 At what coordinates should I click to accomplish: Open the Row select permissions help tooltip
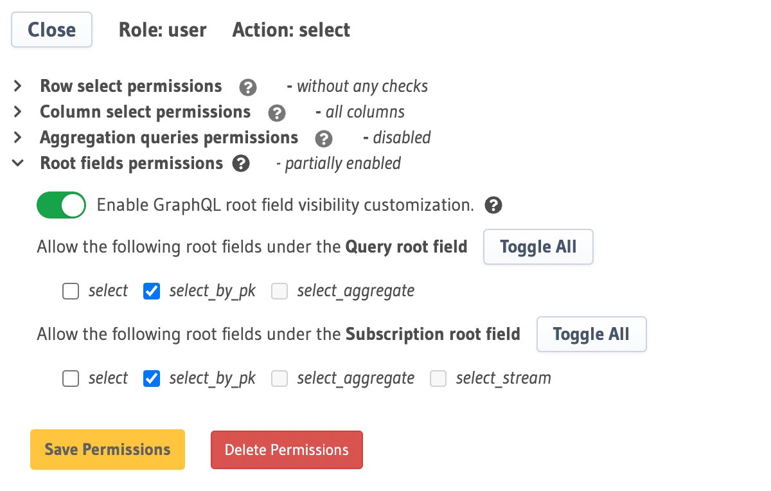click(x=247, y=87)
